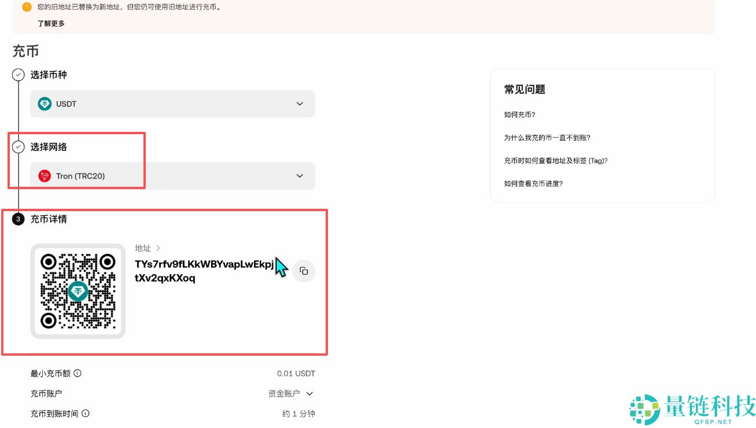Click the step 3 numbered circle icon

tap(18, 219)
